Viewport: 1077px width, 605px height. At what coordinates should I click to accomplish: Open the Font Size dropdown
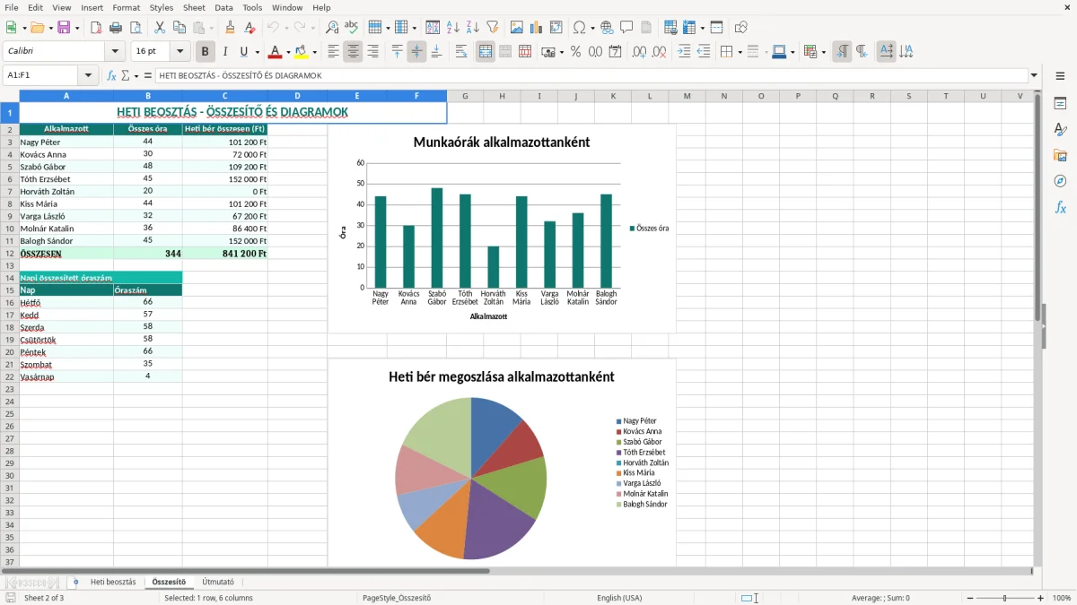[x=179, y=52]
